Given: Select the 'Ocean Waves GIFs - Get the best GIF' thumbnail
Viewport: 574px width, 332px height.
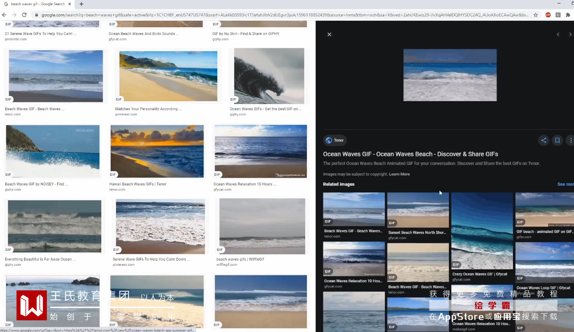Looking at the screenshot, I should point(269,76).
